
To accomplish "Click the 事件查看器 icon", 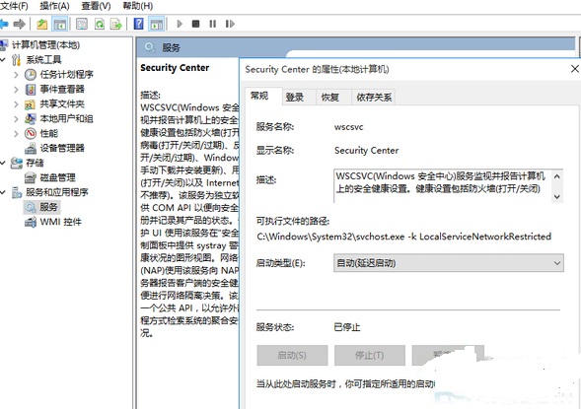I will coord(31,90).
